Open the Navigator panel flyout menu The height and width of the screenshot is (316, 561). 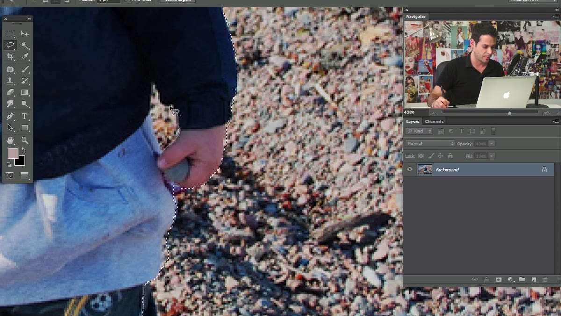click(x=555, y=16)
